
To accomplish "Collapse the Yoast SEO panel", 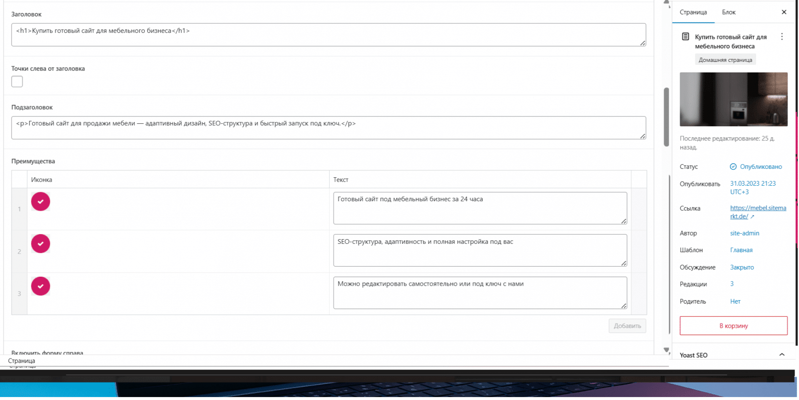I will coord(782,355).
